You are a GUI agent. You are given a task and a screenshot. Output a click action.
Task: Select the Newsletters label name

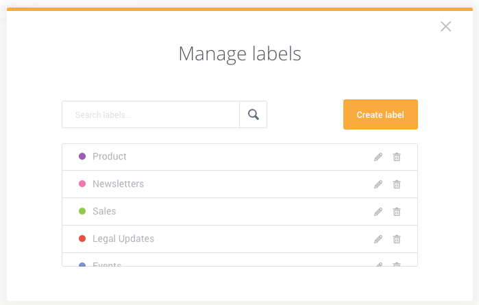pos(118,184)
